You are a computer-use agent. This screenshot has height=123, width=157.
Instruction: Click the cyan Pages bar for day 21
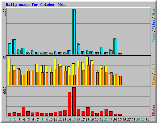click(102, 51)
